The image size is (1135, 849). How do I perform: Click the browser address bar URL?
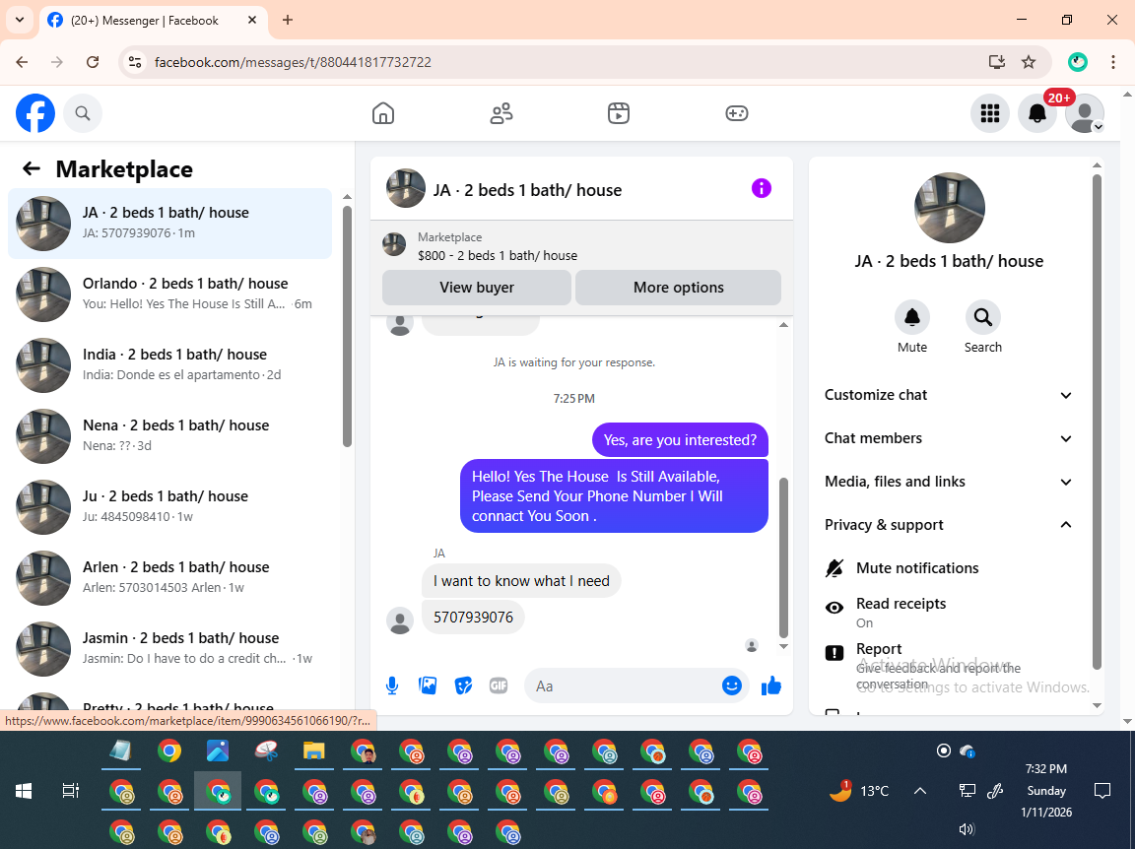coord(293,62)
